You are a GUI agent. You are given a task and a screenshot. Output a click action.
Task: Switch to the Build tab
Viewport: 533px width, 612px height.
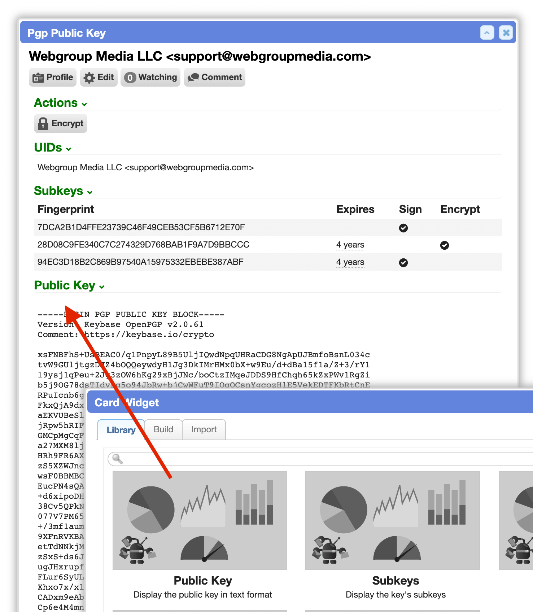(x=163, y=429)
